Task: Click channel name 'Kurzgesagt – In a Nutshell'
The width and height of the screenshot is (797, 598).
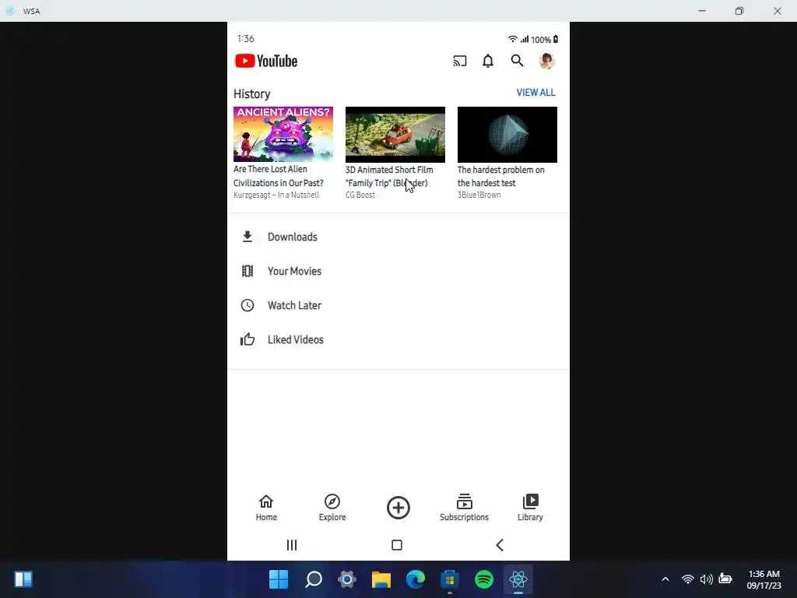Action: (276, 195)
